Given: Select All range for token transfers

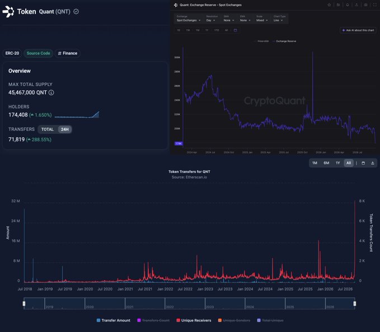Looking at the screenshot, I should 349,163.
